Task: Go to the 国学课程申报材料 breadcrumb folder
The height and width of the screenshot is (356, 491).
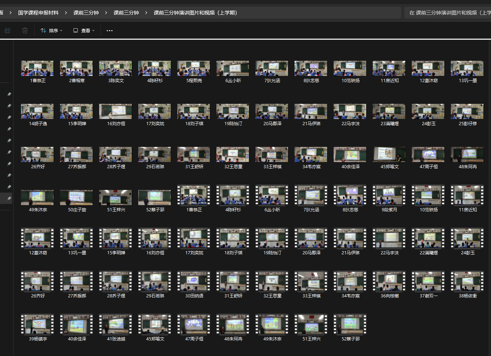Action: 38,13
